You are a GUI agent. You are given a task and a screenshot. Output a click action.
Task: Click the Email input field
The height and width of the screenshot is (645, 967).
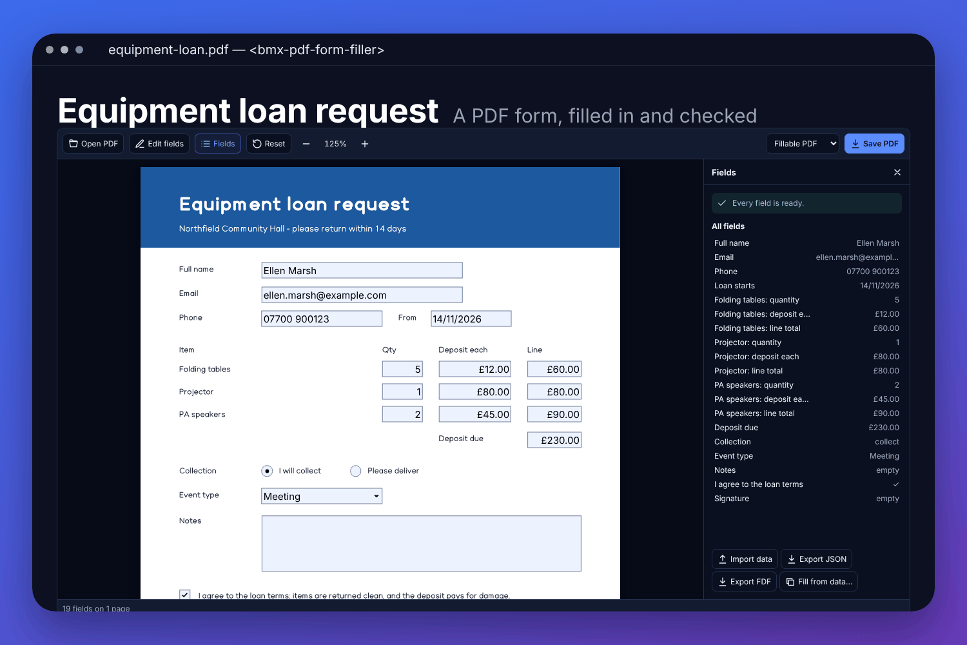point(362,295)
